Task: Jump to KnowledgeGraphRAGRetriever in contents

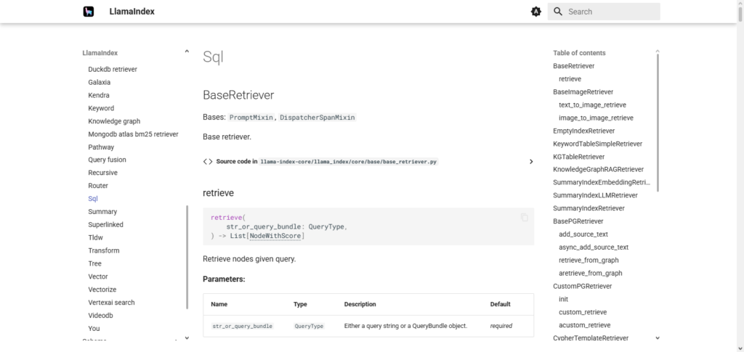Action: pos(599,169)
